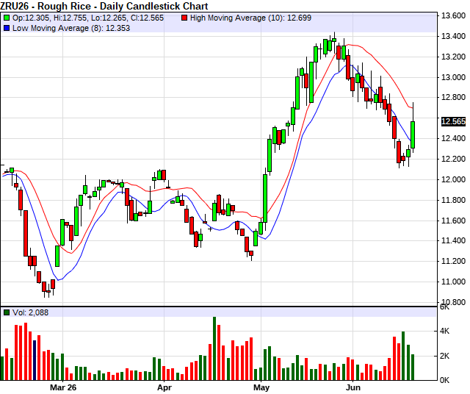Click the latest green candlestick at far right
Screen dimensions: 470x394
tap(413, 135)
